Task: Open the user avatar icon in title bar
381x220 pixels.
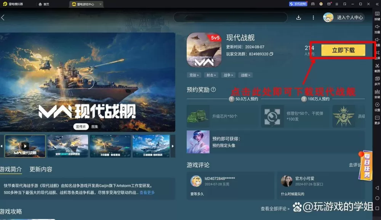Action: (321, 4)
